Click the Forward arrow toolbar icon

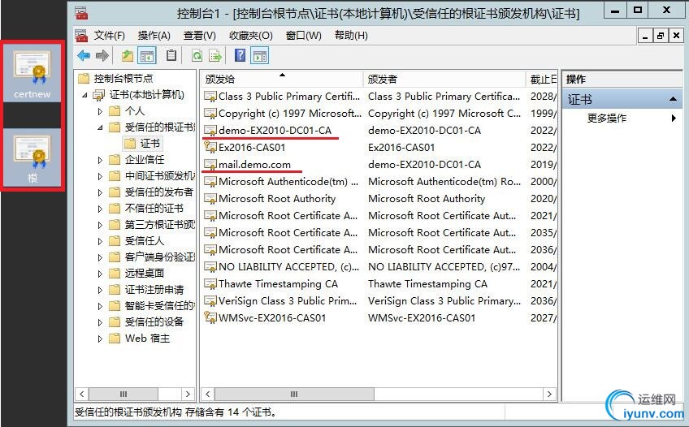pos(102,56)
